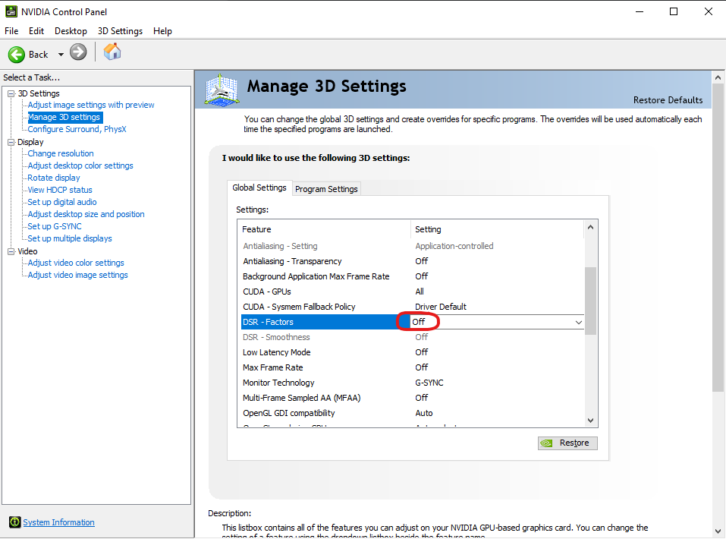Select CUDA - Sysmem Fallback Policy row
This screenshot has width=726, height=539.
click(x=412, y=307)
